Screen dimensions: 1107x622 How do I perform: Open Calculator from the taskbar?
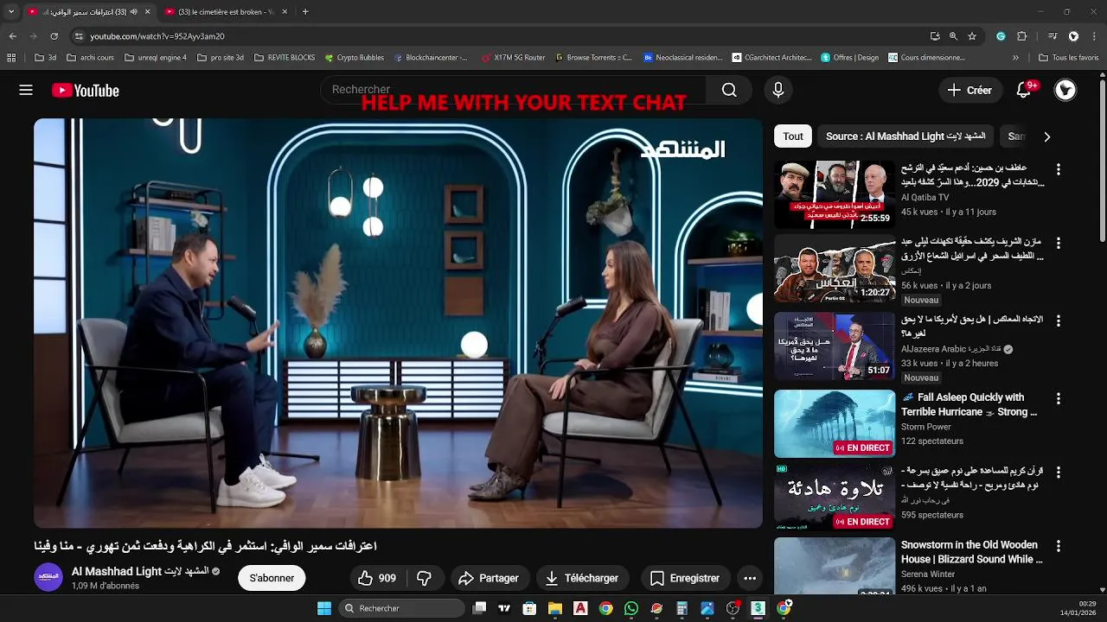coord(682,608)
